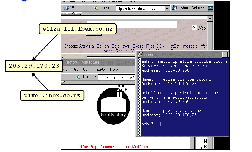Click the page proxy icon beside eliza-iii Location
Viewport: 252px width, 152px height.
pyautogui.click(x=95, y=8)
